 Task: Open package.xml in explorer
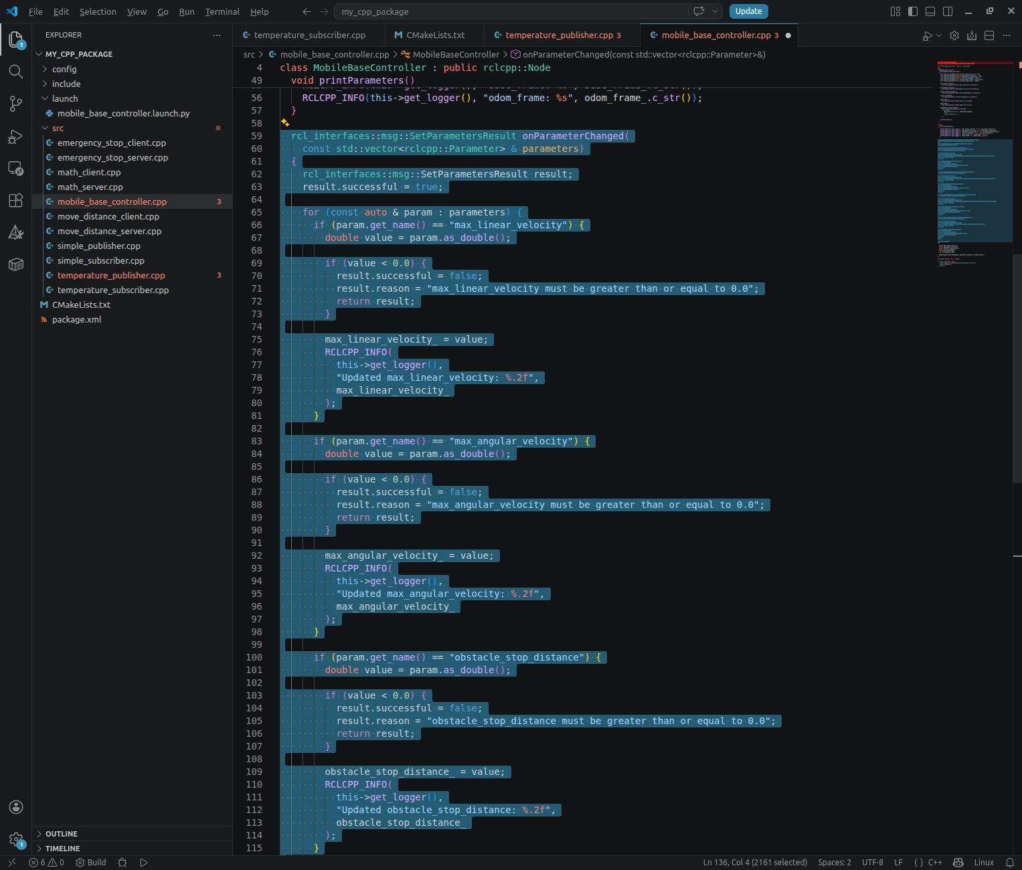pos(132,319)
